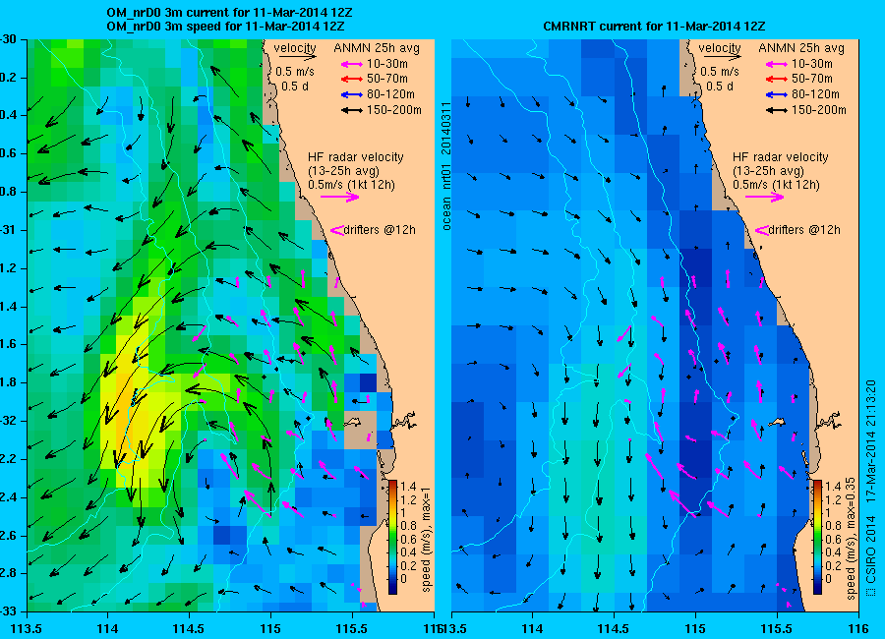Click the black velocity scale arrow in the CMRNRT panel
Viewport: 885px width, 639px height.
click(x=723, y=56)
